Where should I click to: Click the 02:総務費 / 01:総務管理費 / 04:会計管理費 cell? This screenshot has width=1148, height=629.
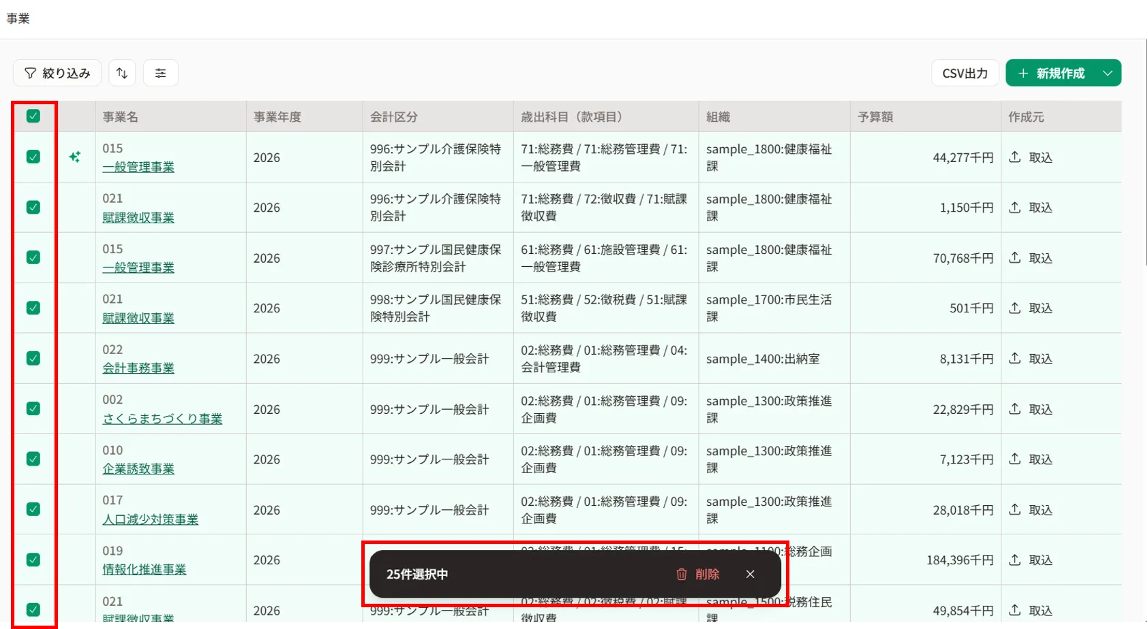click(x=606, y=359)
